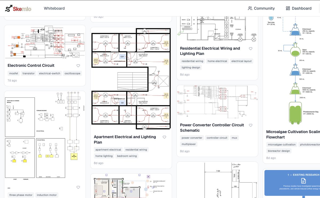This screenshot has width=320, height=198.
Task: Click the Community people icon
Action: 250,8
